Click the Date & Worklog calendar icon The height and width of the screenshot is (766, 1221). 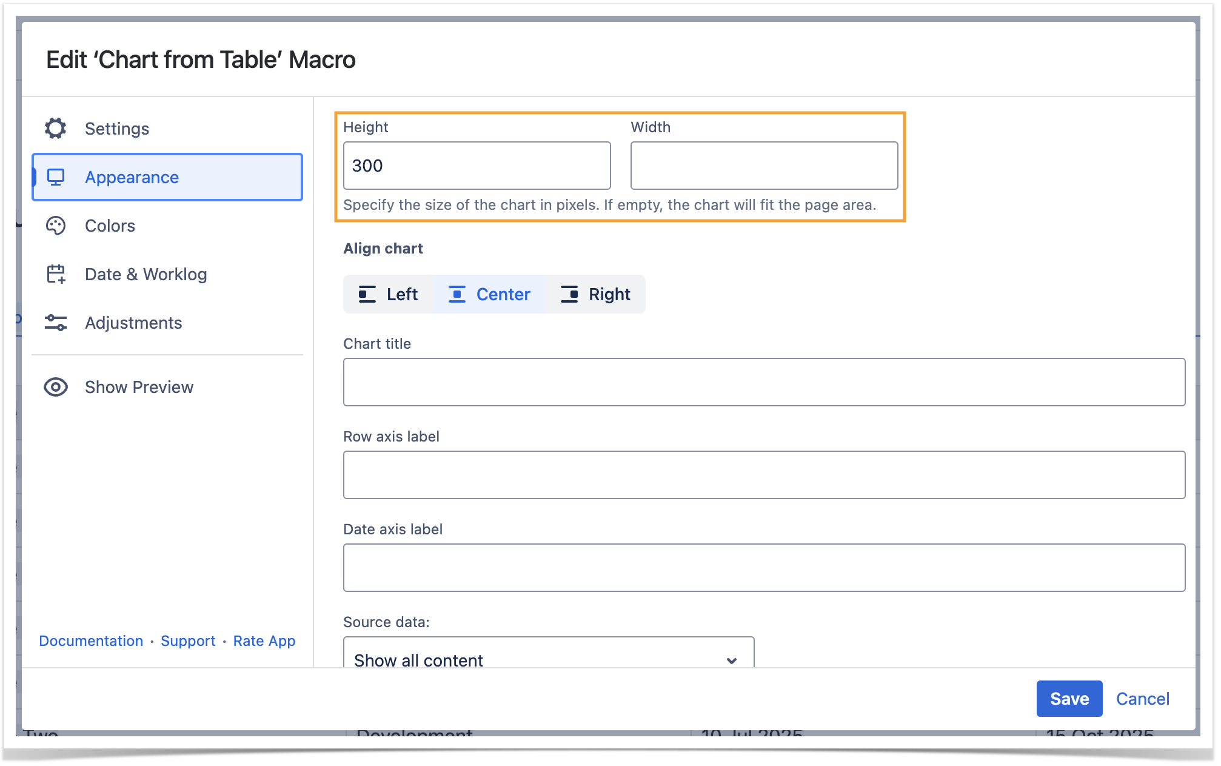tap(56, 274)
